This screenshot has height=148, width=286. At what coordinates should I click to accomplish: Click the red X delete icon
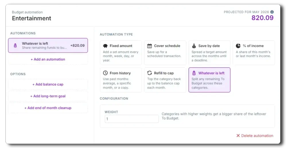tap(238, 136)
